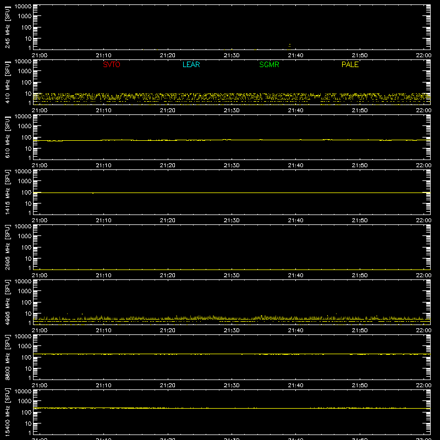Select the 4995 MHz [SFU] axis label
Viewport: 440px width, 440px height.
7,302
